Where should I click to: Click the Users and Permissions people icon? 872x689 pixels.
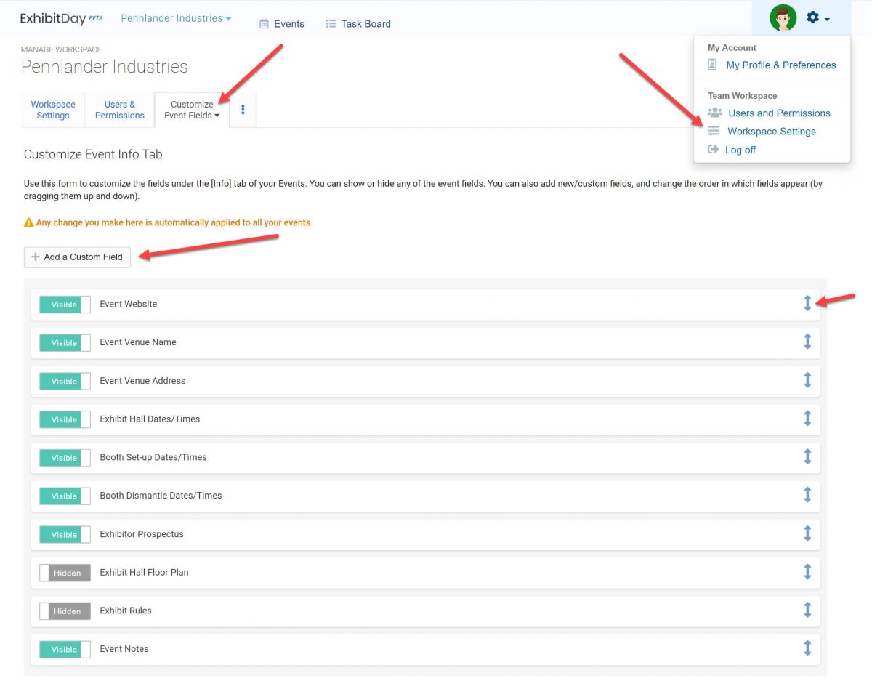(x=714, y=113)
